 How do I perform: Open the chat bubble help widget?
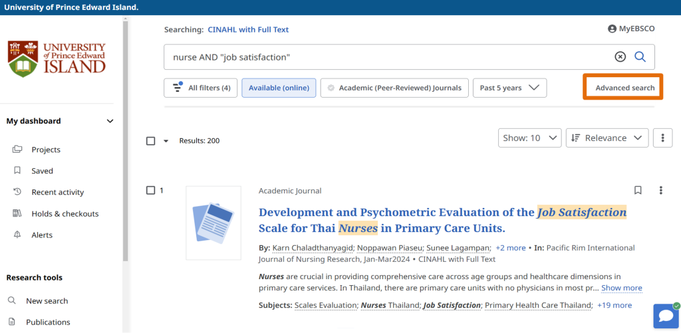(x=666, y=316)
